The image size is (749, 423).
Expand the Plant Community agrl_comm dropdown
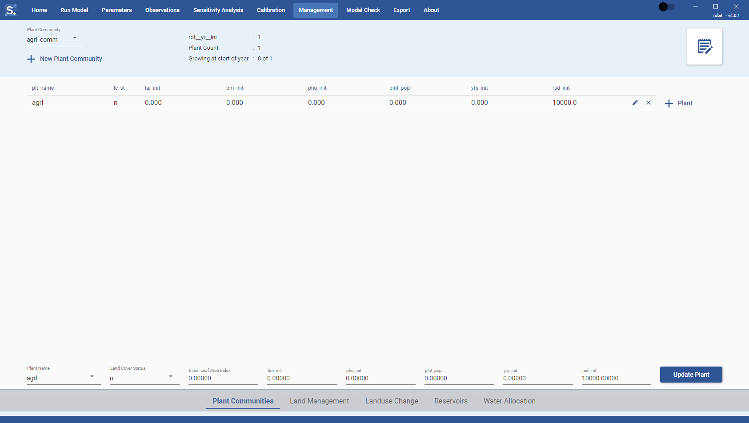[55, 40]
